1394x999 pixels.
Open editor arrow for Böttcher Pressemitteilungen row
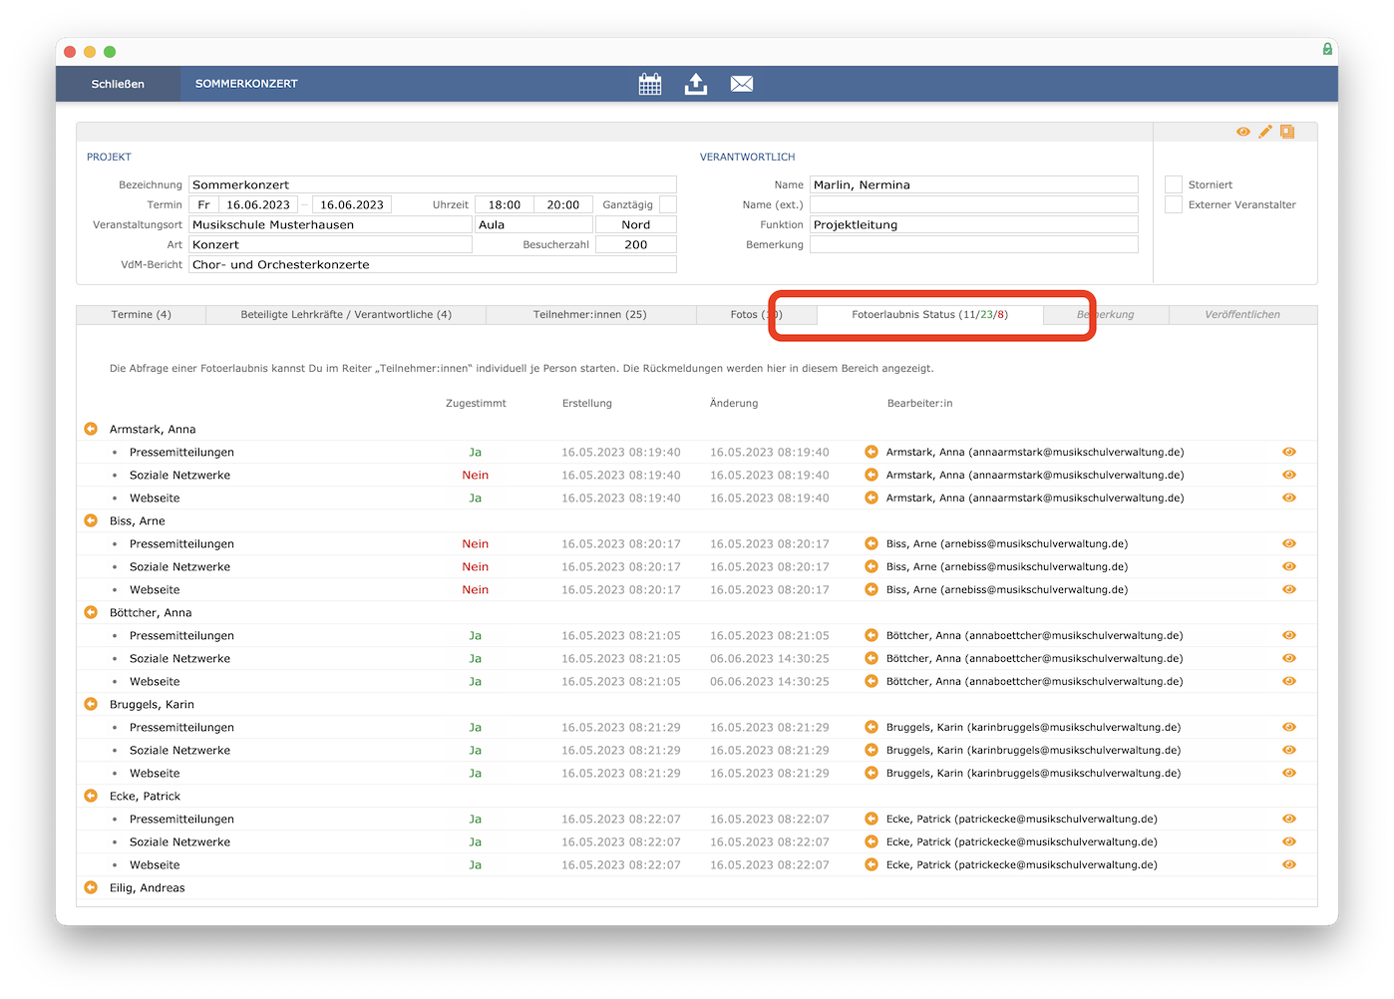click(871, 635)
